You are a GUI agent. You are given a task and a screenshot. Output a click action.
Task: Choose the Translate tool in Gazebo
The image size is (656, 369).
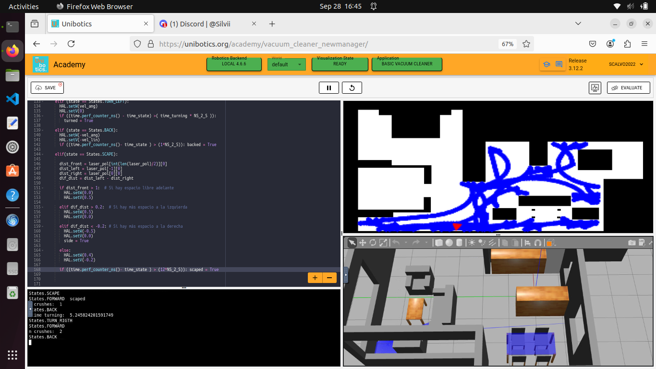coord(362,243)
